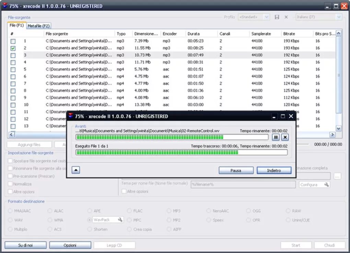Open the Profilo Standard dropdown
This screenshot has width=350, height=253.
pyautogui.click(x=254, y=17)
